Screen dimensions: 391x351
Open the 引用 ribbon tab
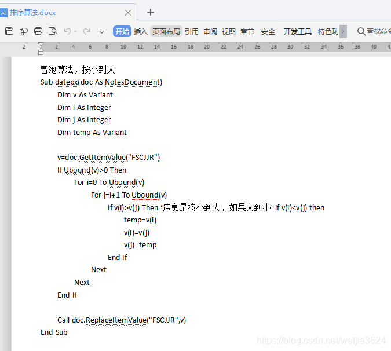click(x=192, y=31)
